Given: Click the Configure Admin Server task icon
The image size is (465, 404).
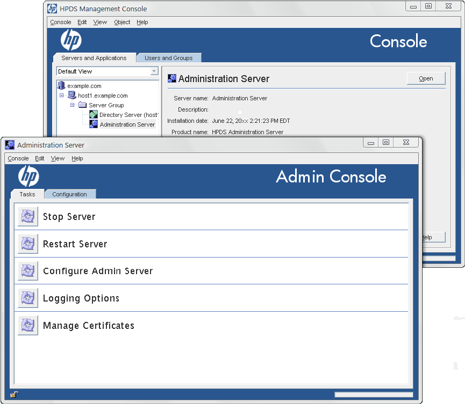Looking at the screenshot, I should [x=28, y=271].
